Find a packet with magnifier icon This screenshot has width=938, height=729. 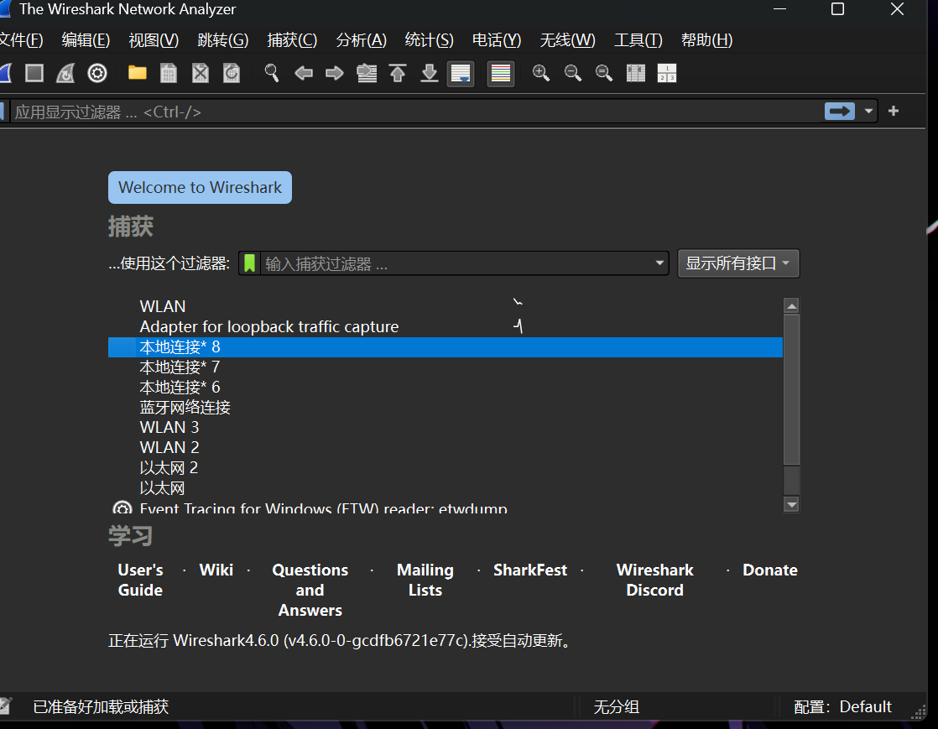(272, 74)
